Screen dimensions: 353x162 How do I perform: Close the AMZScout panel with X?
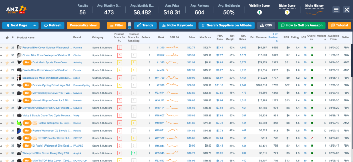(x=346, y=9)
